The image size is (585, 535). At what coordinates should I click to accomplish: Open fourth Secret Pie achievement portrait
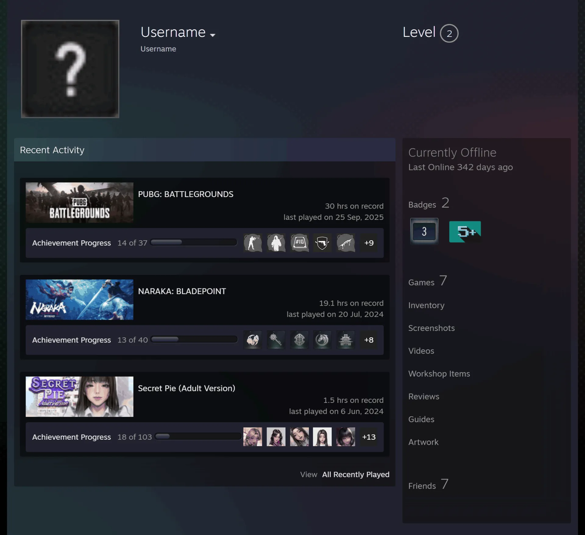(x=322, y=437)
